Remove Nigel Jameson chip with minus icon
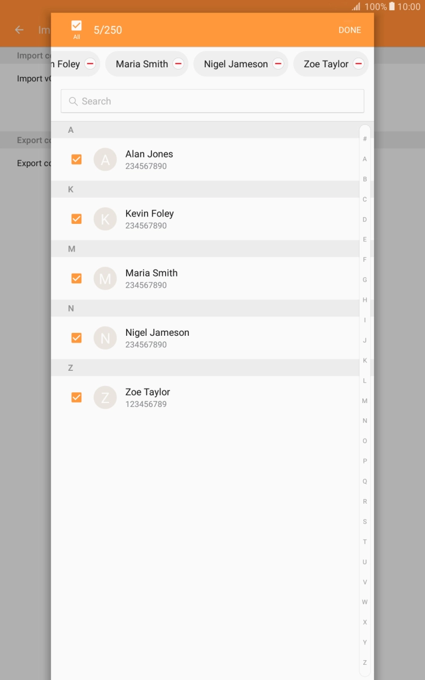The image size is (425, 680). (x=278, y=64)
